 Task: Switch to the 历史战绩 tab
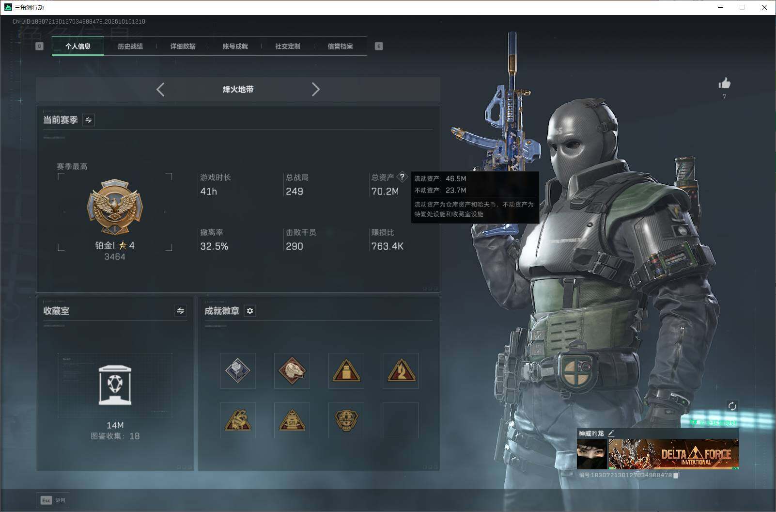(x=130, y=46)
